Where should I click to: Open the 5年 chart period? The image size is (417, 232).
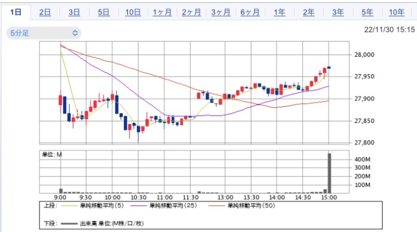click(367, 12)
